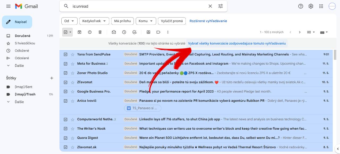Screen dimensions: 340x154
Task: Click the is:unread search field
Action: pos(138,6)
